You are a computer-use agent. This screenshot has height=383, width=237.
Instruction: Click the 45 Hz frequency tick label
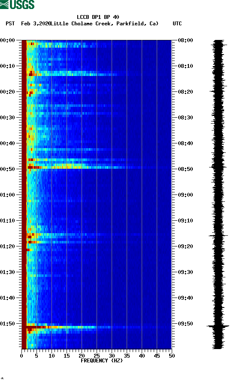(x=157, y=356)
